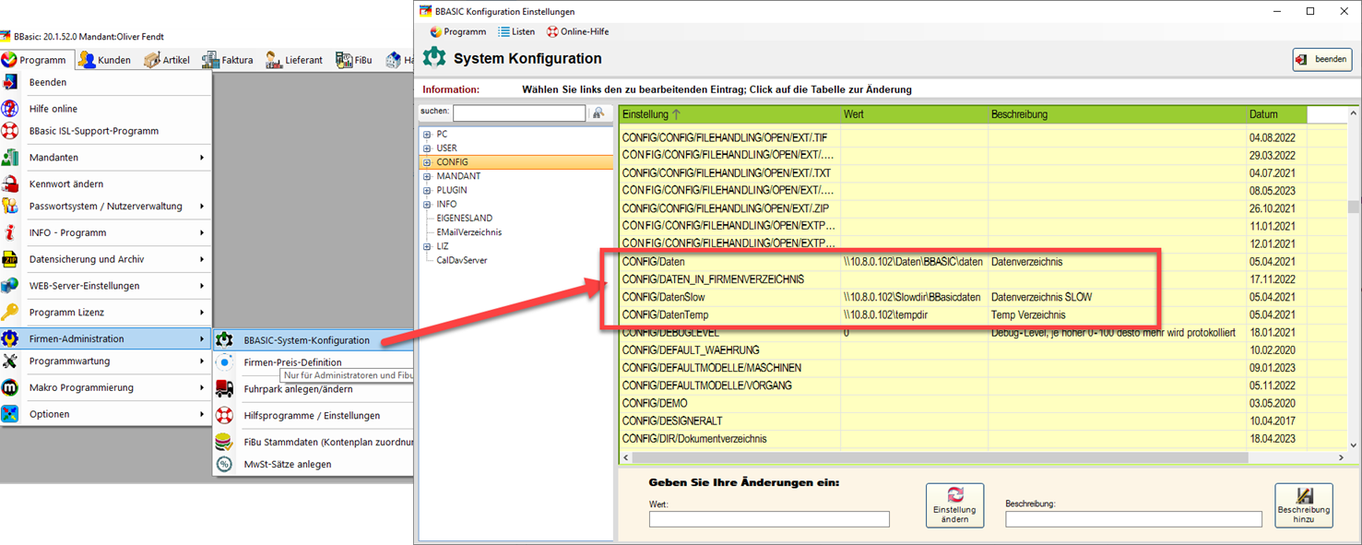This screenshot has width=1362, height=545.
Task: Click the Mandanten icon
Action: click(x=10, y=158)
